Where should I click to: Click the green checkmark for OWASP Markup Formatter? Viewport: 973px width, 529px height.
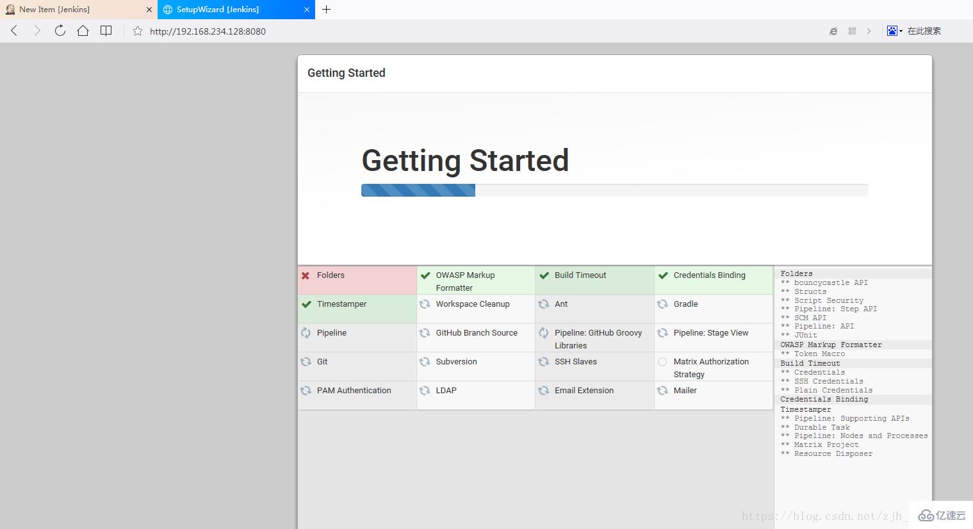(x=425, y=275)
